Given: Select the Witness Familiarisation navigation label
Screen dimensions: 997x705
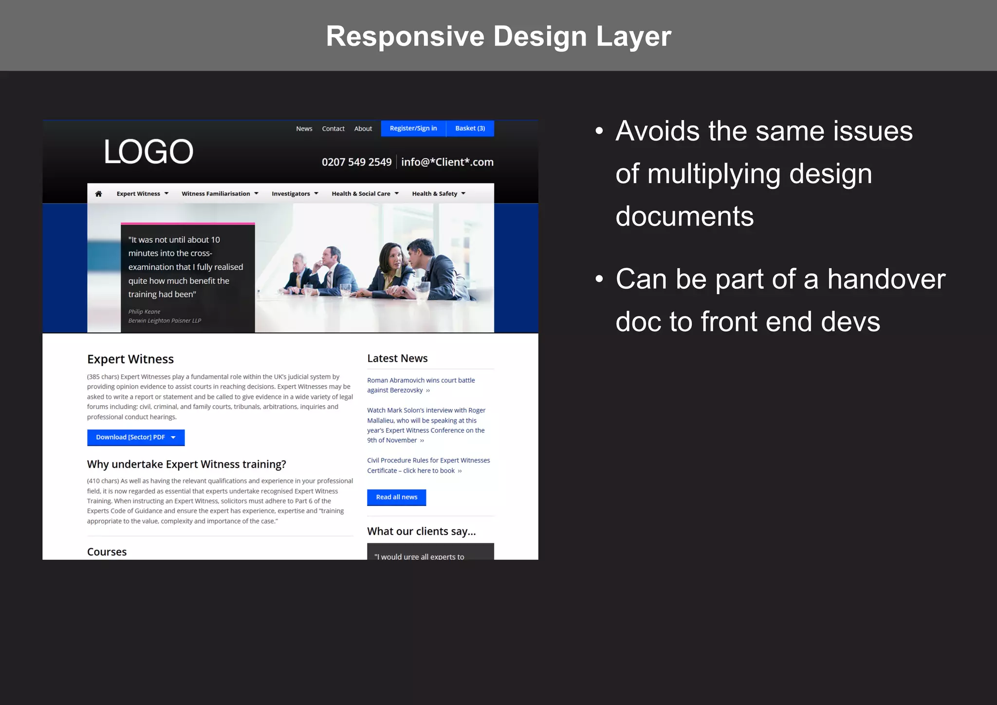Looking at the screenshot, I should 216,194.
